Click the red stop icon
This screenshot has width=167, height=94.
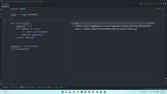pyautogui.click(x=158, y=4)
